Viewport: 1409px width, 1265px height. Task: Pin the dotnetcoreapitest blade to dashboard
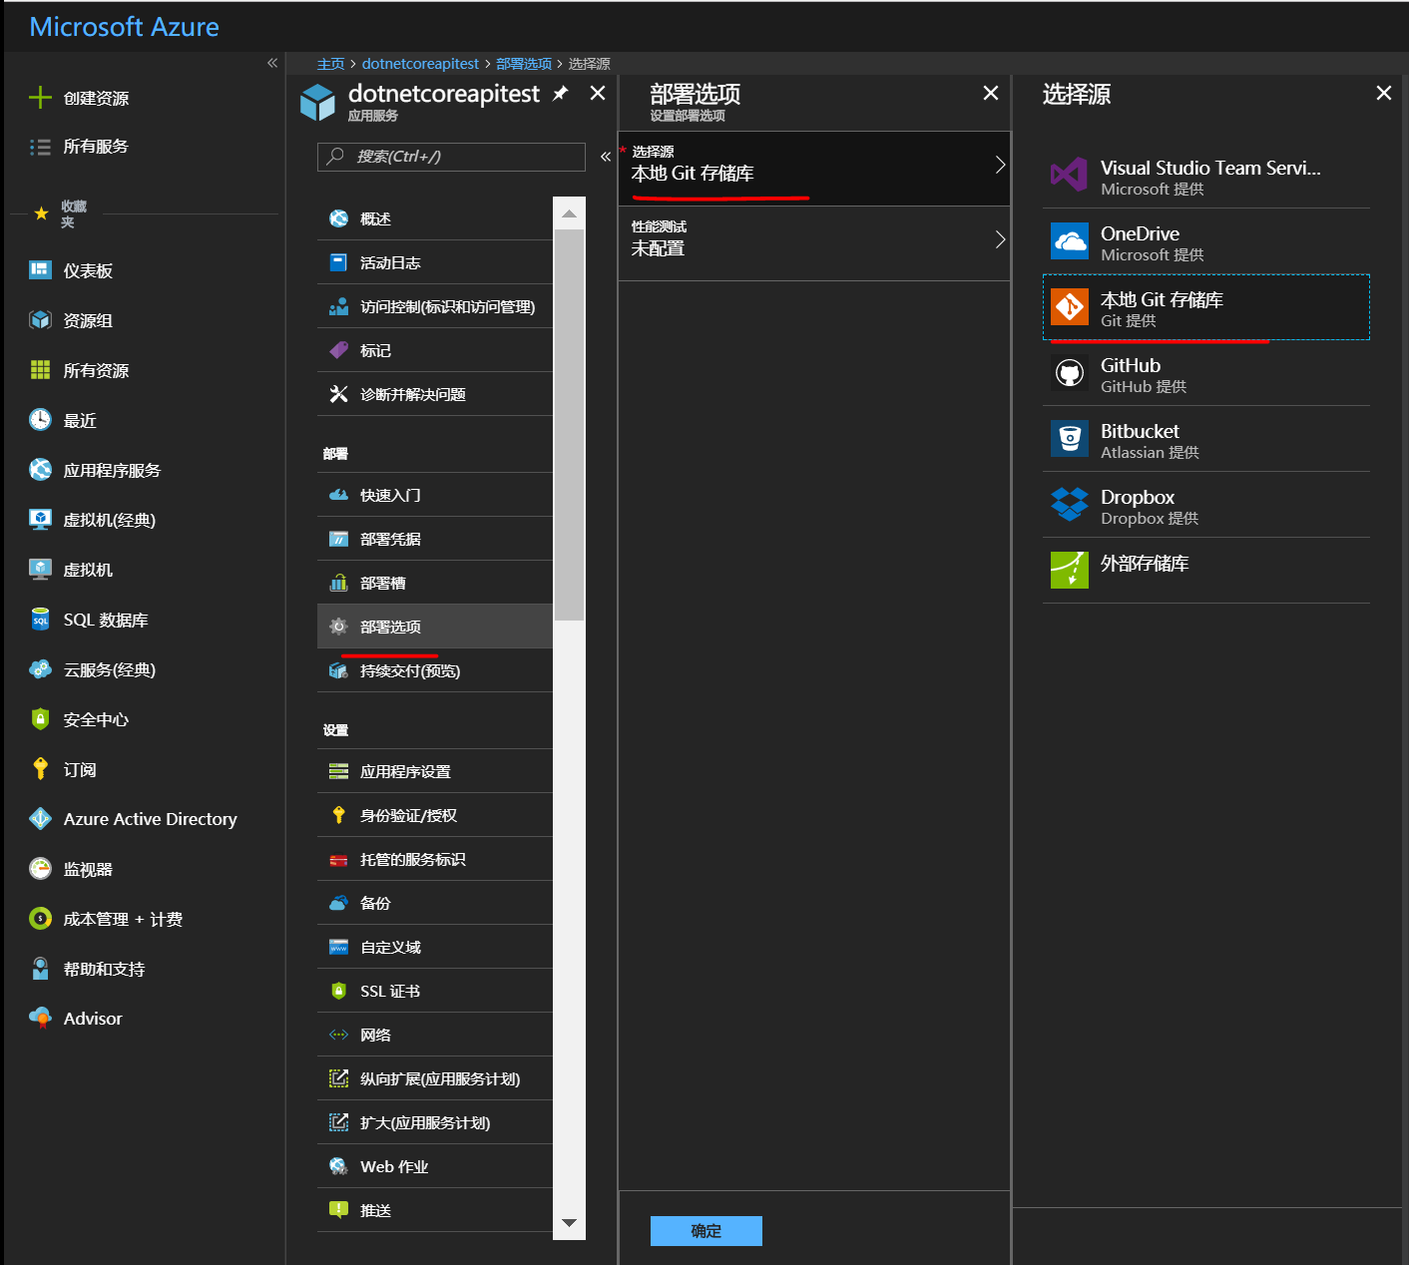pos(561,94)
